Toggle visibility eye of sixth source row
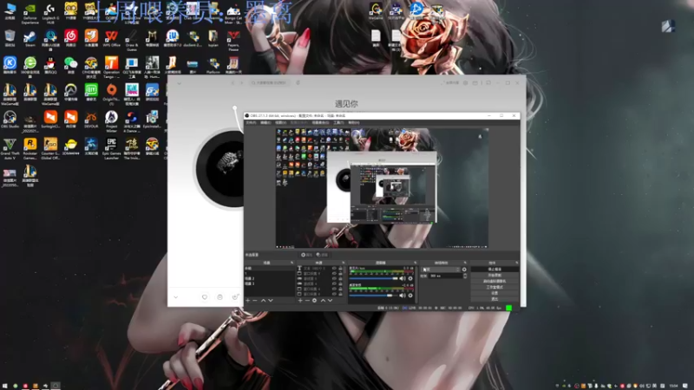The image size is (694, 390). [x=334, y=294]
